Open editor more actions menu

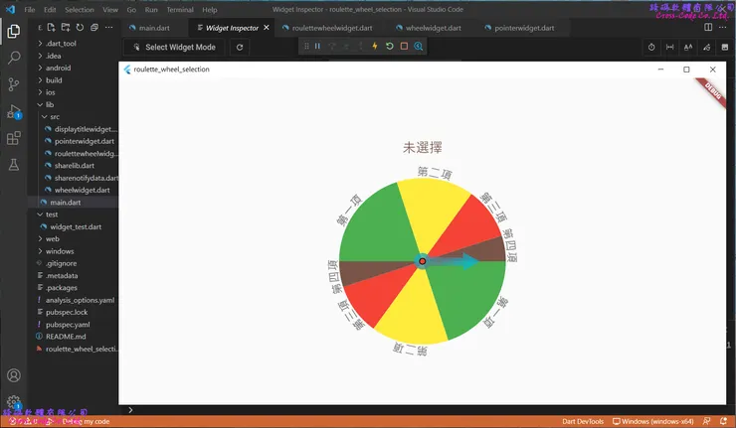point(722,27)
